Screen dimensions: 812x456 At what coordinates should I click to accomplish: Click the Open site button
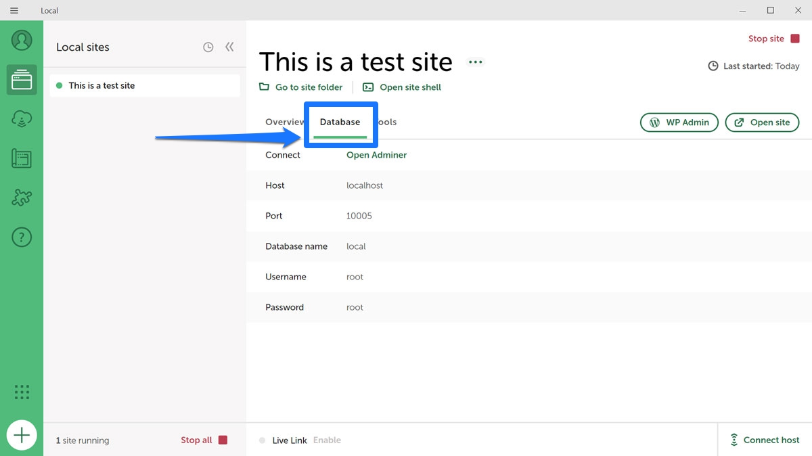(x=762, y=122)
